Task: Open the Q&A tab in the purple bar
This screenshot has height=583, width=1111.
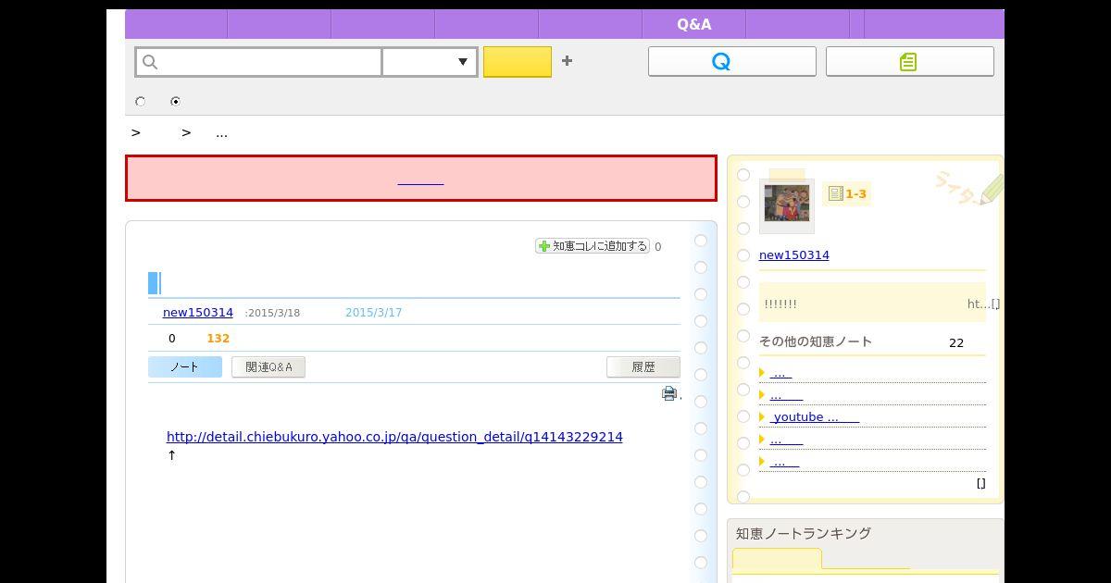Action: (693, 24)
